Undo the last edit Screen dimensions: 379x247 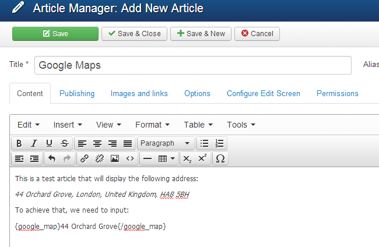(51, 158)
